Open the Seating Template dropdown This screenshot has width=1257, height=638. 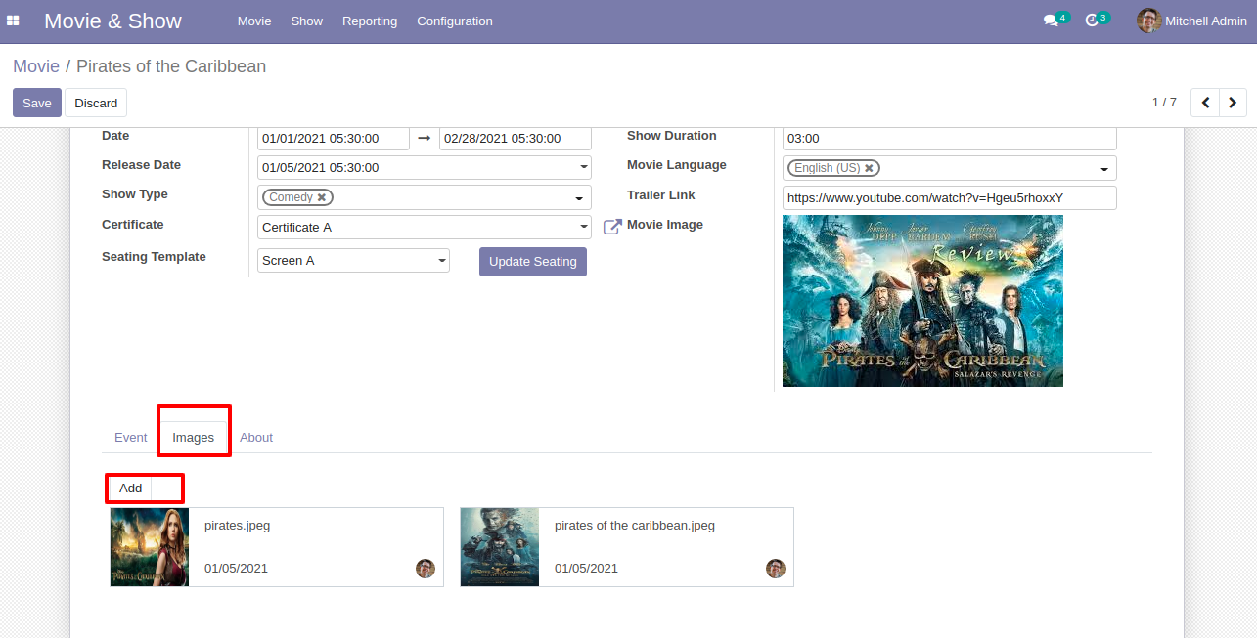pos(353,261)
